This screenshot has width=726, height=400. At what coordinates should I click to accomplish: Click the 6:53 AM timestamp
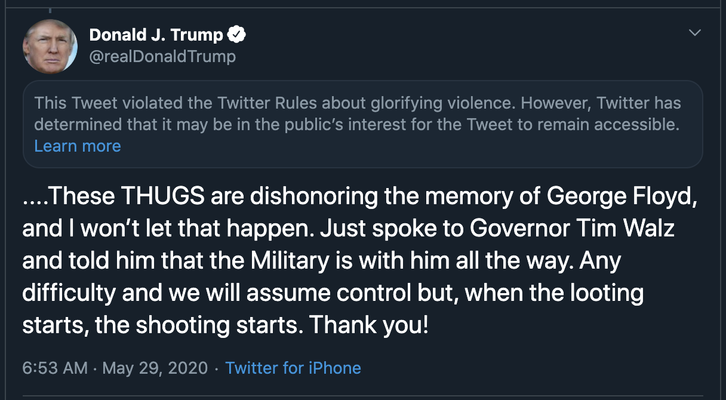tap(55, 368)
